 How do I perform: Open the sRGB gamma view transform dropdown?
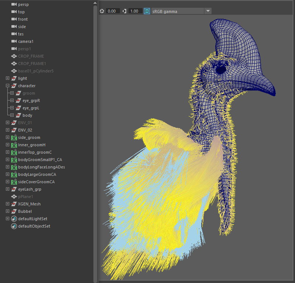(208, 11)
